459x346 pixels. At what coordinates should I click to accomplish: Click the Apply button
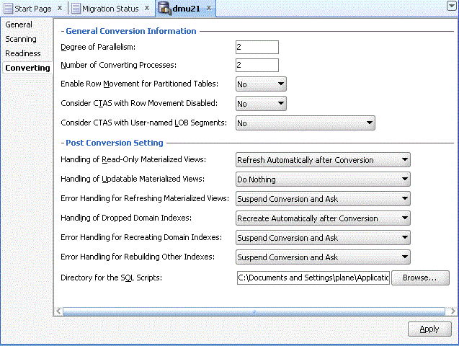tap(429, 329)
